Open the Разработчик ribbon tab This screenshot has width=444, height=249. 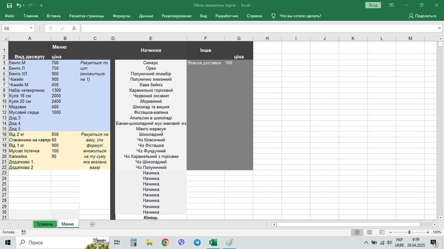(x=227, y=16)
